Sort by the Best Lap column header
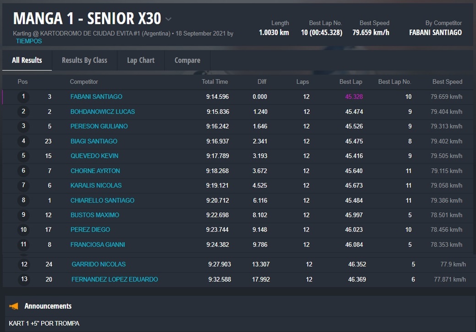The image size is (476, 332). tap(350, 82)
